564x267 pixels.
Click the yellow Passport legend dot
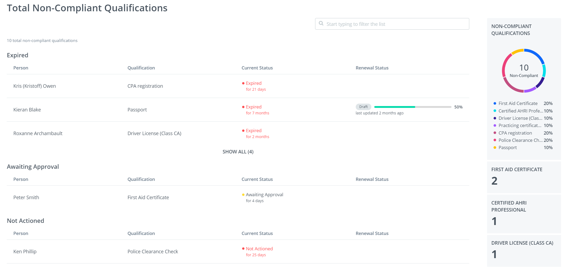pyautogui.click(x=495, y=148)
